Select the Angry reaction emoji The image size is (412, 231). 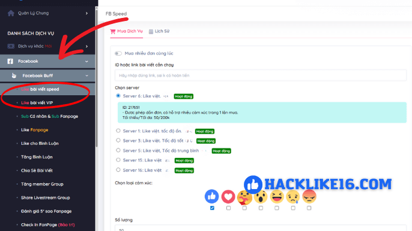(309, 197)
